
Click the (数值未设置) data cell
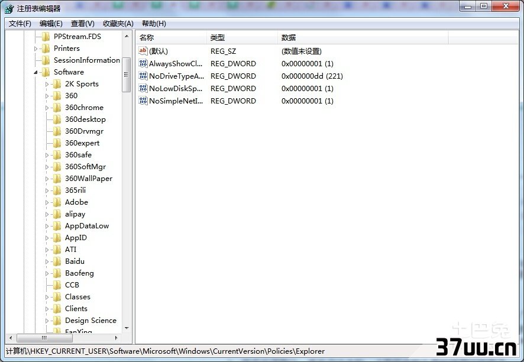coord(302,51)
